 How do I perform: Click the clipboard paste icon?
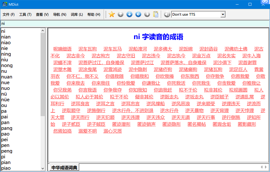click(156, 14)
